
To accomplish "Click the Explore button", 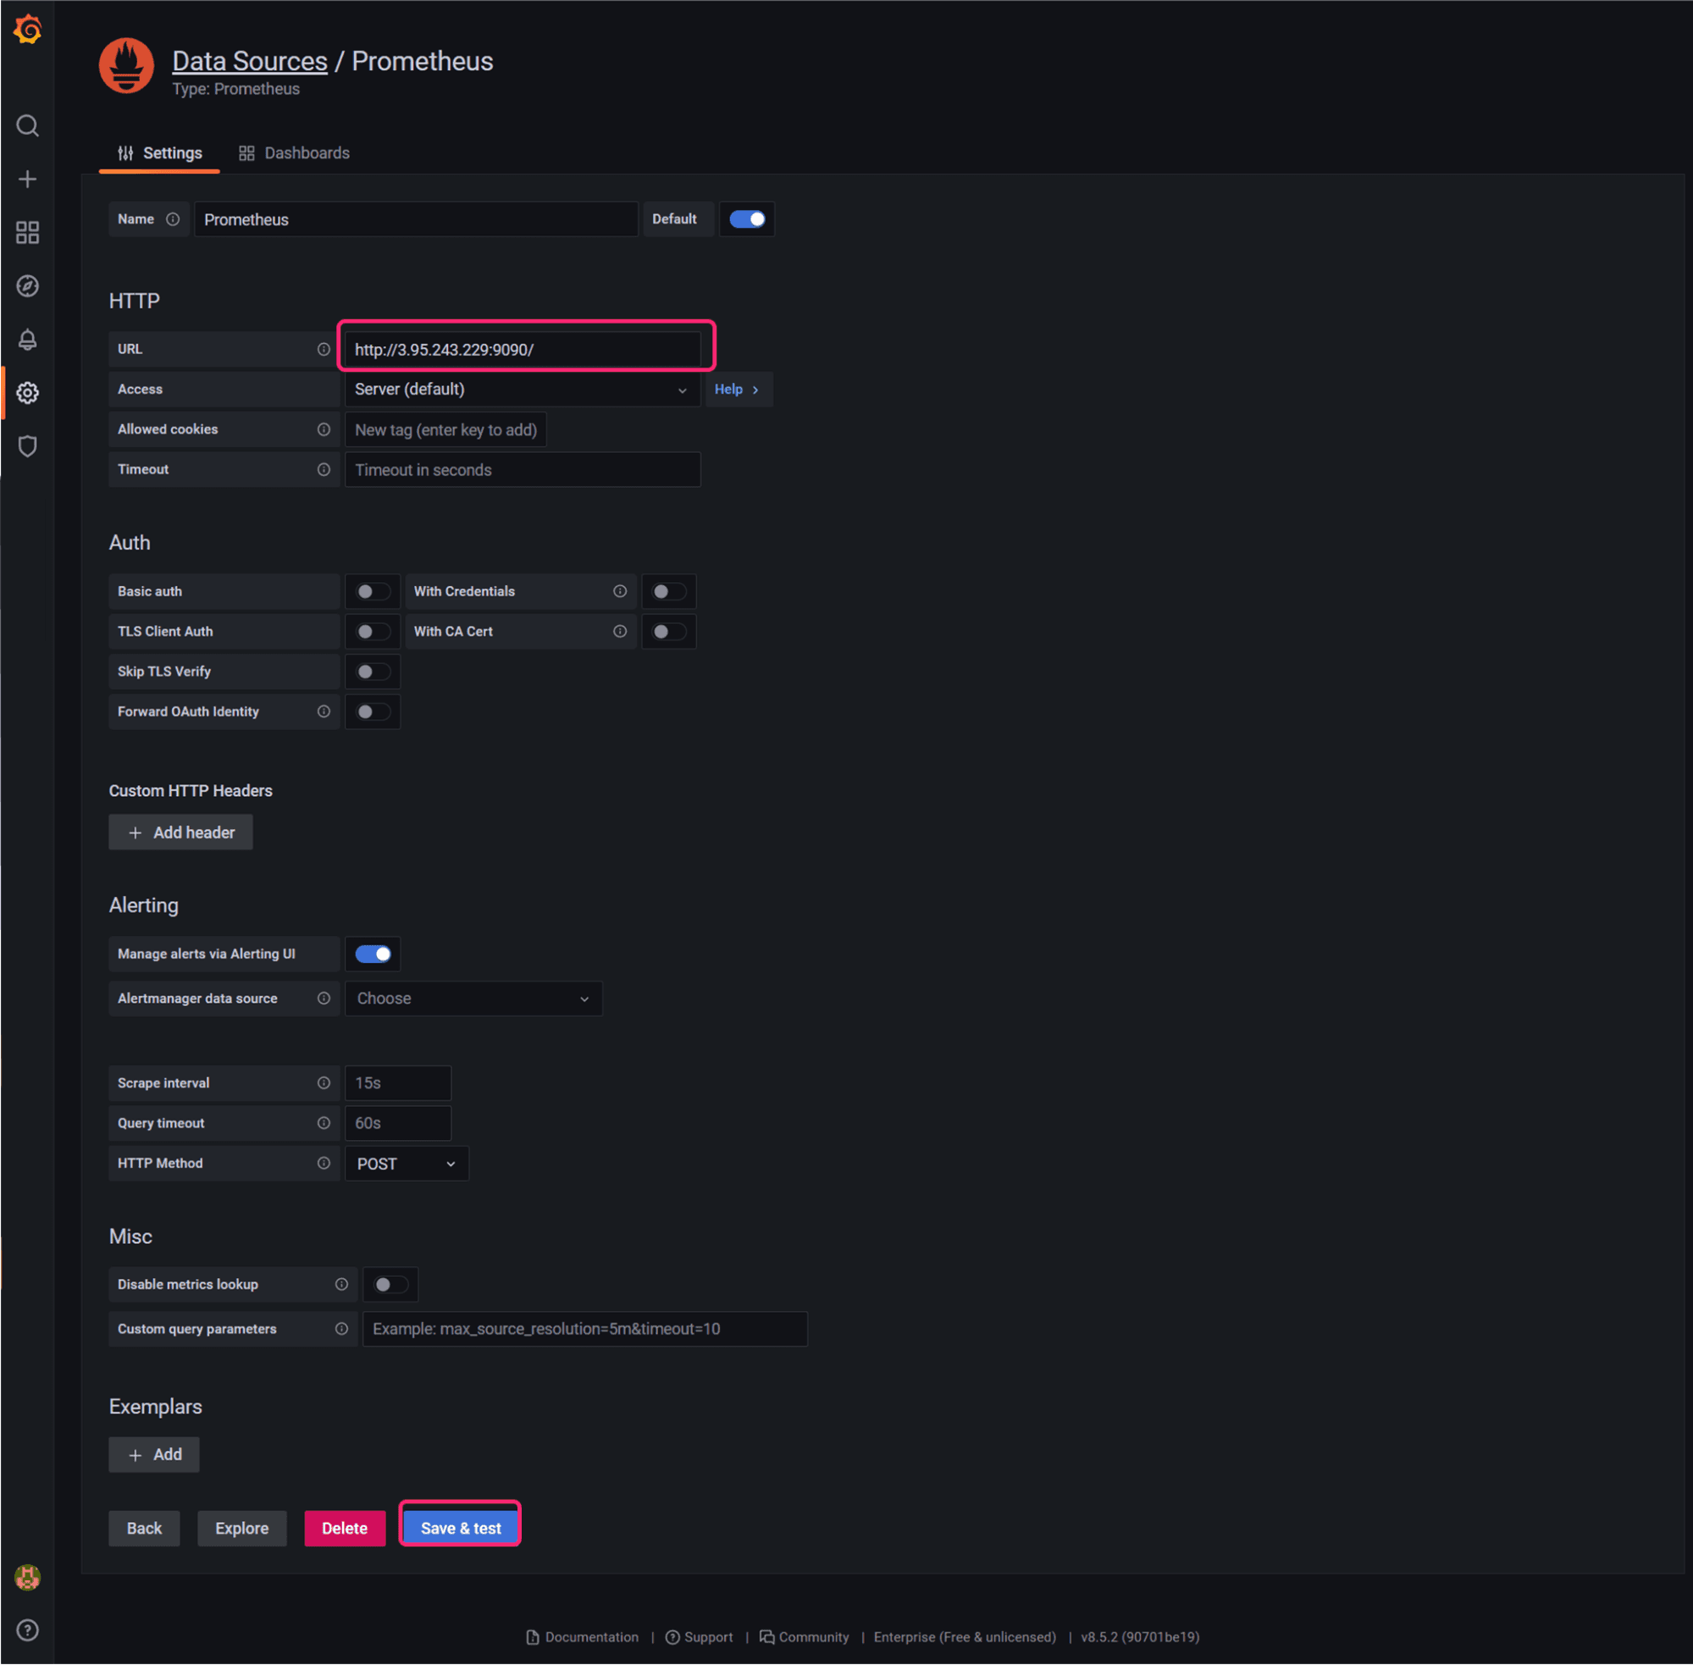I will coord(241,1526).
